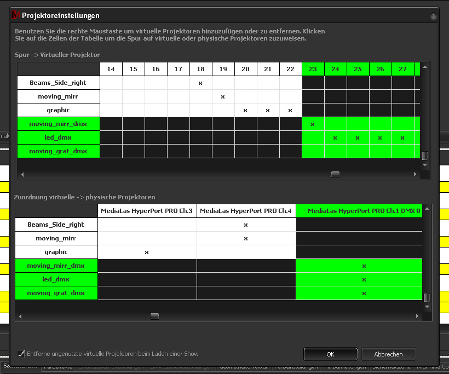The height and width of the screenshot is (374, 449).
Task: Assign Beams_Side_right to HyperPort Ch.3 cell
Action: point(147,225)
